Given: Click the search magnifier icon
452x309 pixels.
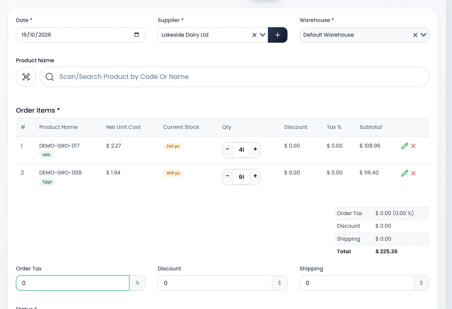Looking at the screenshot, I should [x=50, y=77].
